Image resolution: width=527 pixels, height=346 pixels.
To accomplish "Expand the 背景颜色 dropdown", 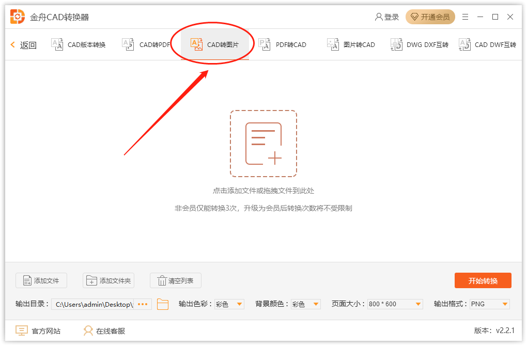I will point(306,304).
